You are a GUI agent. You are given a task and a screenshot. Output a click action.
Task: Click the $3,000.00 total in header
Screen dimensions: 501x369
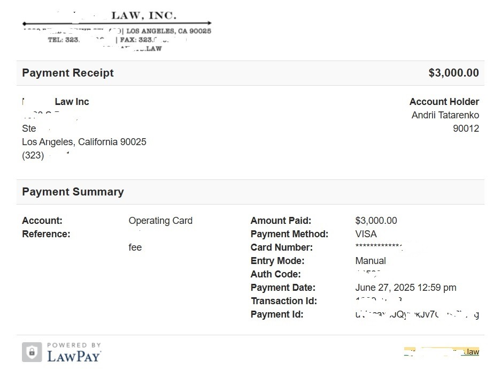pos(453,73)
